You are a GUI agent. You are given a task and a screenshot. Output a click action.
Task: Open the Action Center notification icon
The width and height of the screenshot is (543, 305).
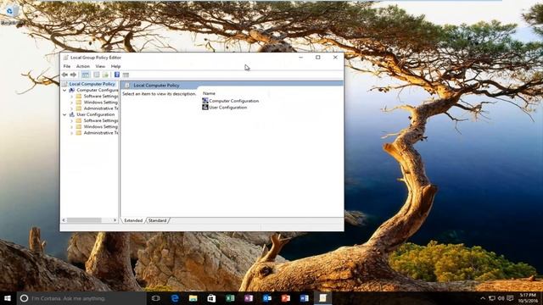[510, 298]
